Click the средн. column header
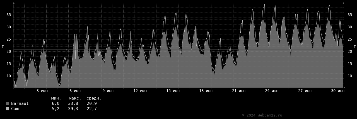 point(94,98)
